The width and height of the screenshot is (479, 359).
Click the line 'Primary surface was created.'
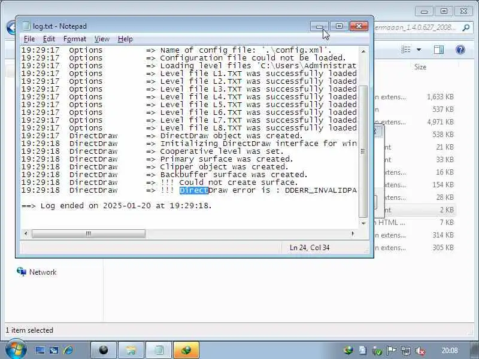pyautogui.click(x=227, y=159)
